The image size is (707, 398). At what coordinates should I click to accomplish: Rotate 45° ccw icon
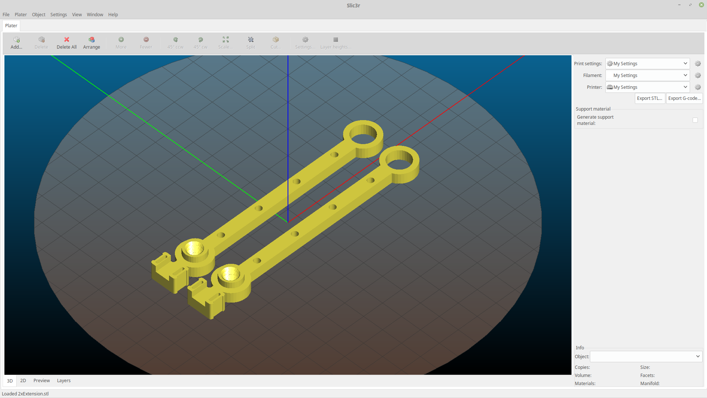point(176,39)
